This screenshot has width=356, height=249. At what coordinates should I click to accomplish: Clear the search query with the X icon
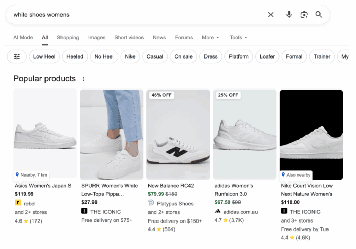tap(270, 14)
